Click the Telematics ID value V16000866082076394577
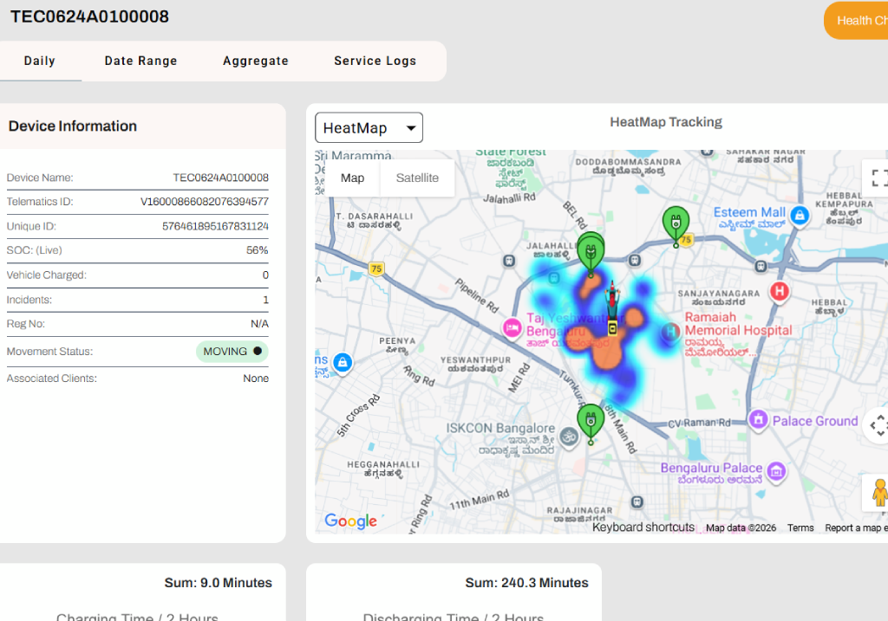888x621 pixels. (x=205, y=201)
